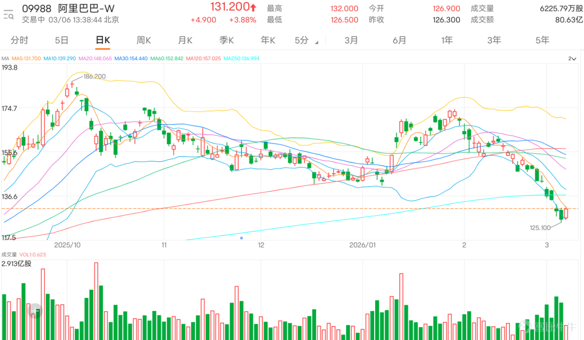Switch to the 5日 chart tab
The height and width of the screenshot is (340, 584).
[x=61, y=40]
